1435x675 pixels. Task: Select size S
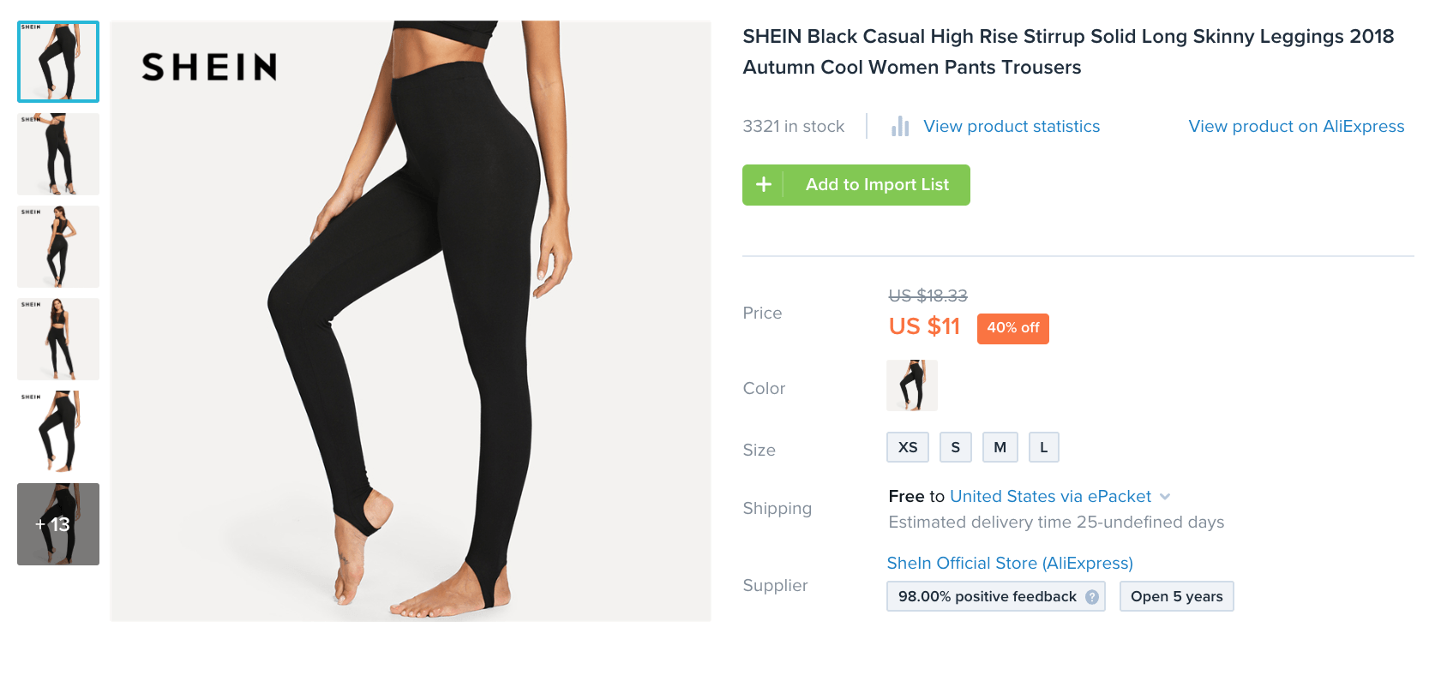click(x=955, y=447)
